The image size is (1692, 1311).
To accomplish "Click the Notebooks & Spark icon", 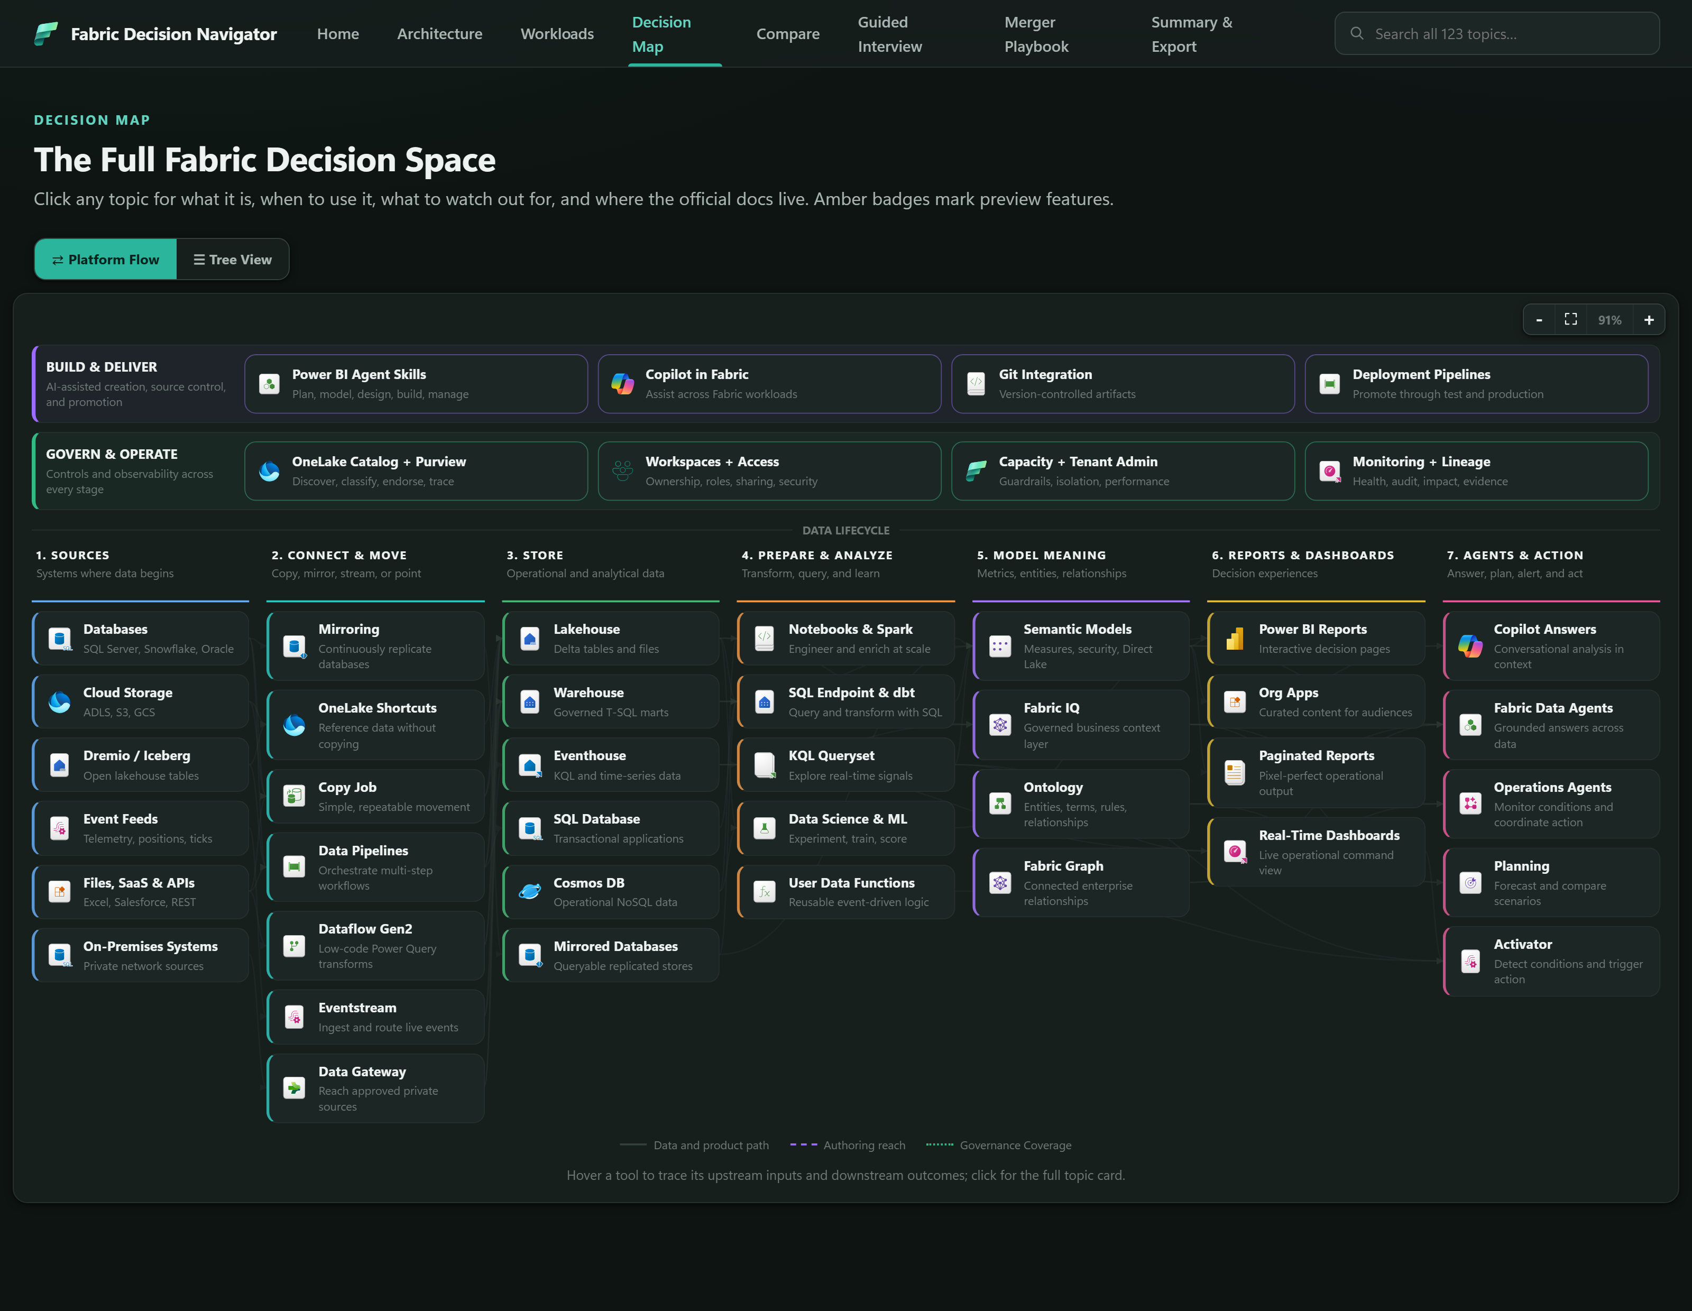I will click(x=765, y=639).
